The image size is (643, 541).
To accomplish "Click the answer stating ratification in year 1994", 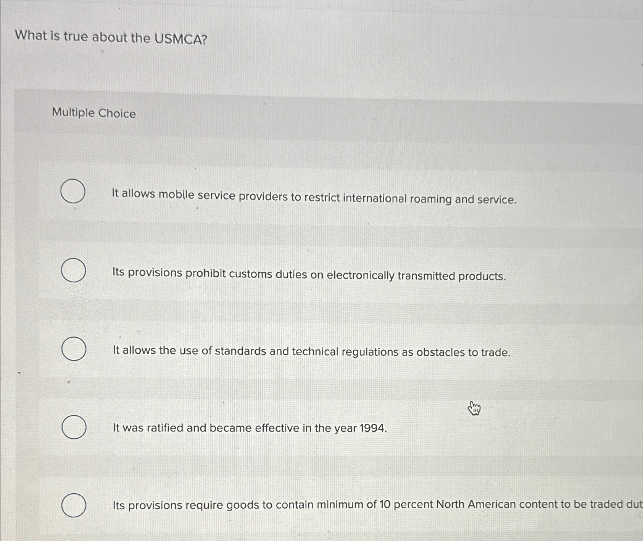I will click(249, 429).
